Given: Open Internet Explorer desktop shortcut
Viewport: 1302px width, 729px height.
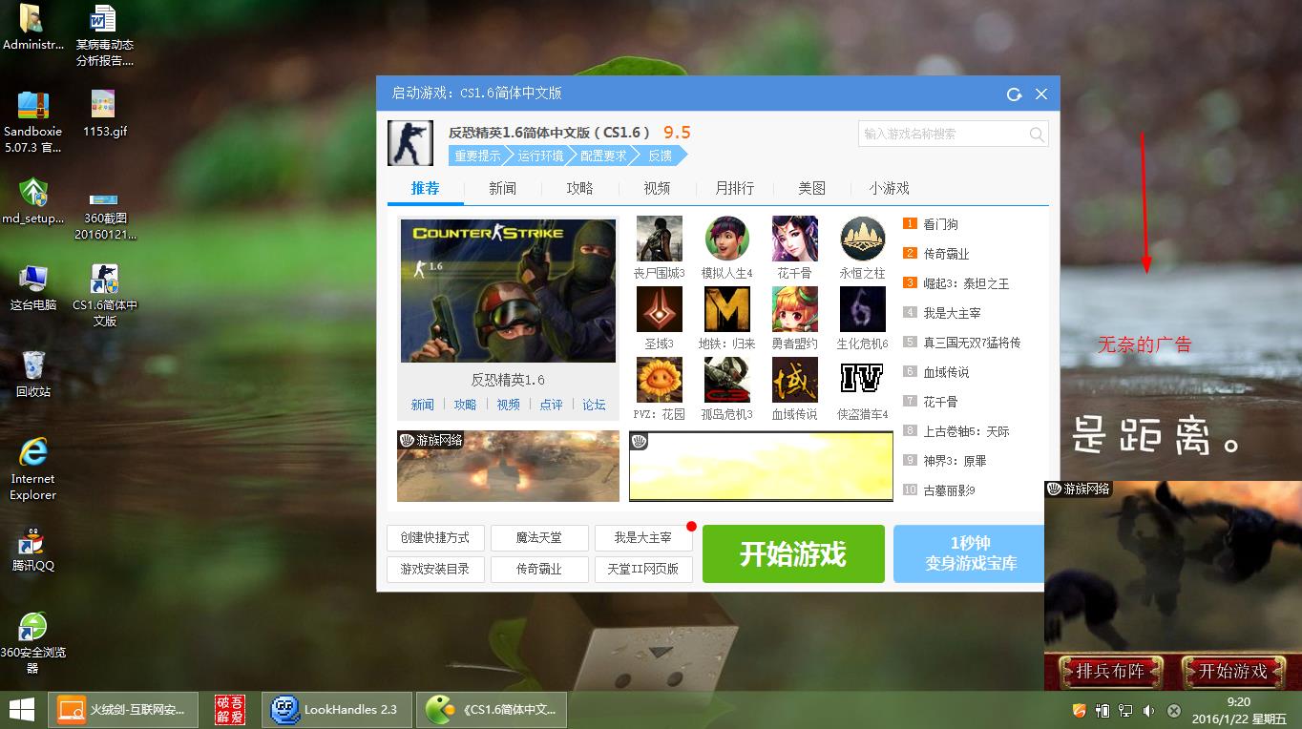Looking at the screenshot, I should [33, 452].
